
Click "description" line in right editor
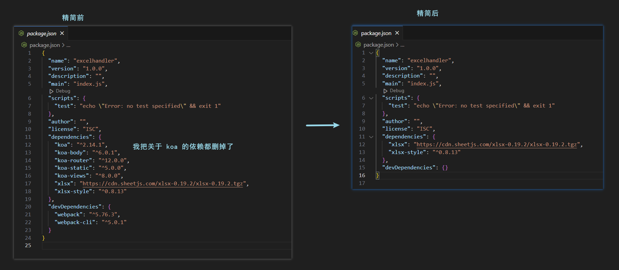coord(410,76)
